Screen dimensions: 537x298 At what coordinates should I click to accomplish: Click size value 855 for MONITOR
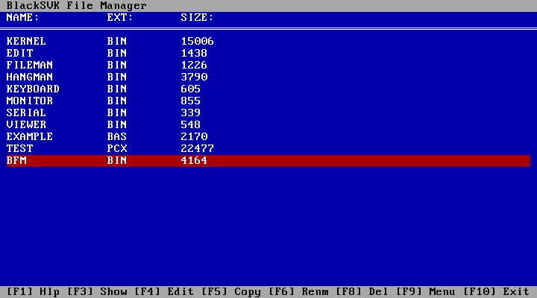[190, 101]
